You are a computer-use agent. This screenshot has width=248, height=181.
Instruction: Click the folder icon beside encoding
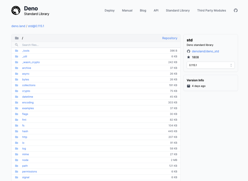(17, 103)
